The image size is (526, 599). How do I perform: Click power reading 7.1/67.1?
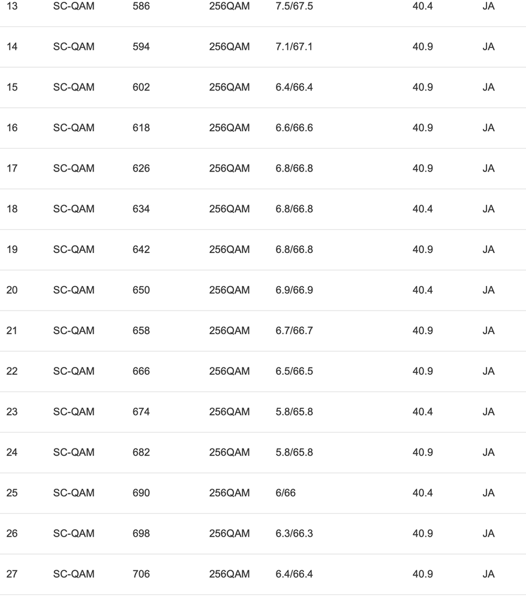tap(294, 47)
